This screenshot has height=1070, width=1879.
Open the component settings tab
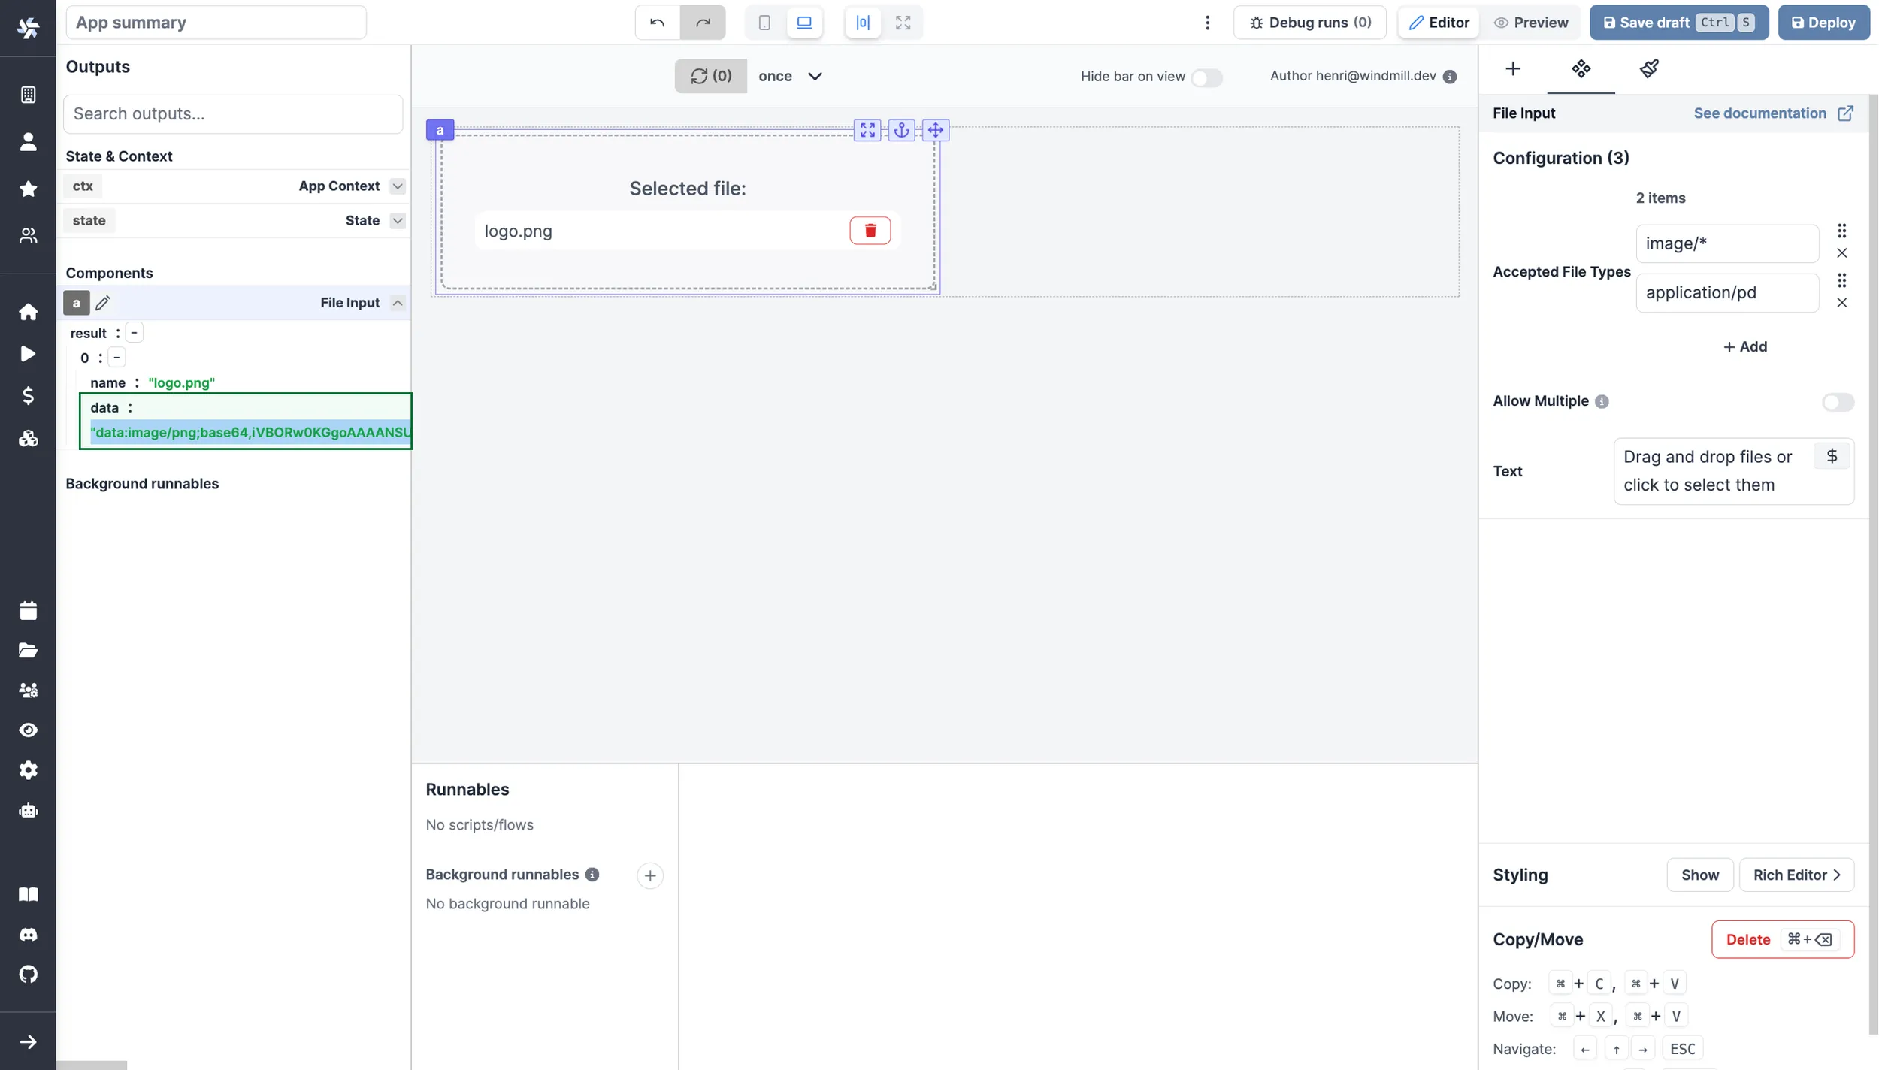[x=1581, y=69]
